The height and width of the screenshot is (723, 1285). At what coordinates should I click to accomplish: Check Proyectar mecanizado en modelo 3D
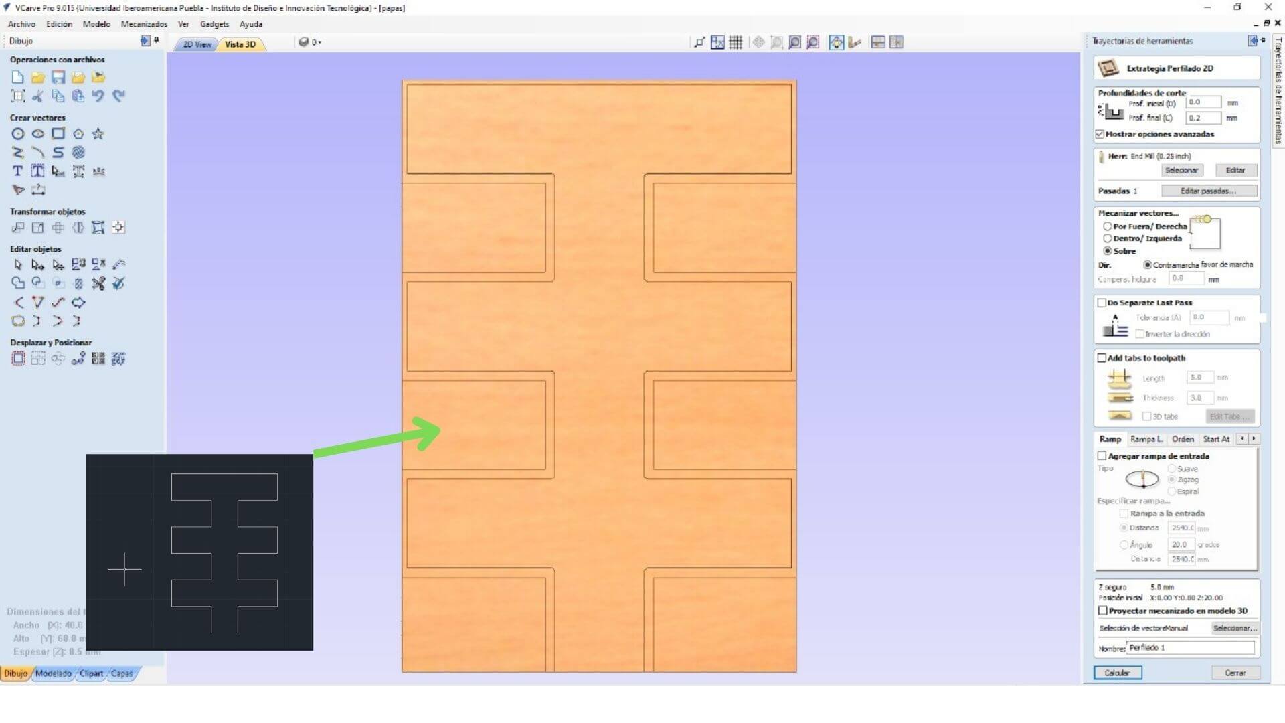(x=1103, y=611)
